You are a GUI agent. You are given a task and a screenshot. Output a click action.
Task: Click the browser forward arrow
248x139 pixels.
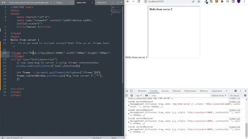[133, 2]
